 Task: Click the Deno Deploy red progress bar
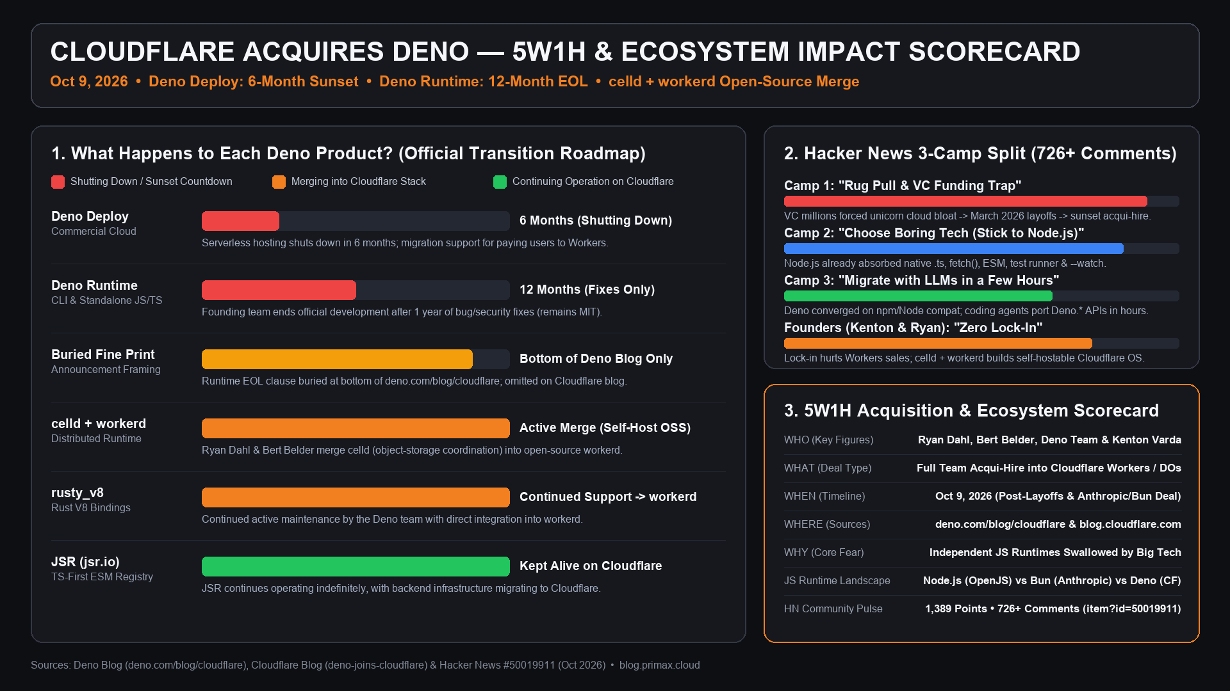tap(240, 221)
